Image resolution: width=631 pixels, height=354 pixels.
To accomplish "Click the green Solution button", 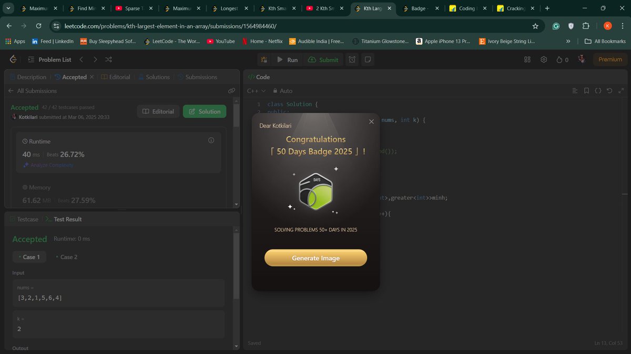I will click(x=205, y=111).
